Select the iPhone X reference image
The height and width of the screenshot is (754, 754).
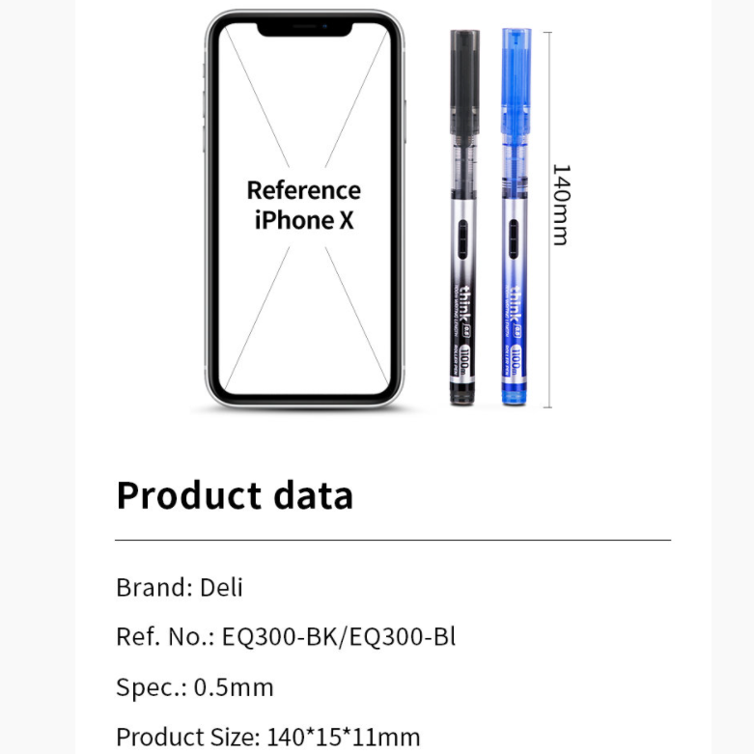tap(304, 209)
